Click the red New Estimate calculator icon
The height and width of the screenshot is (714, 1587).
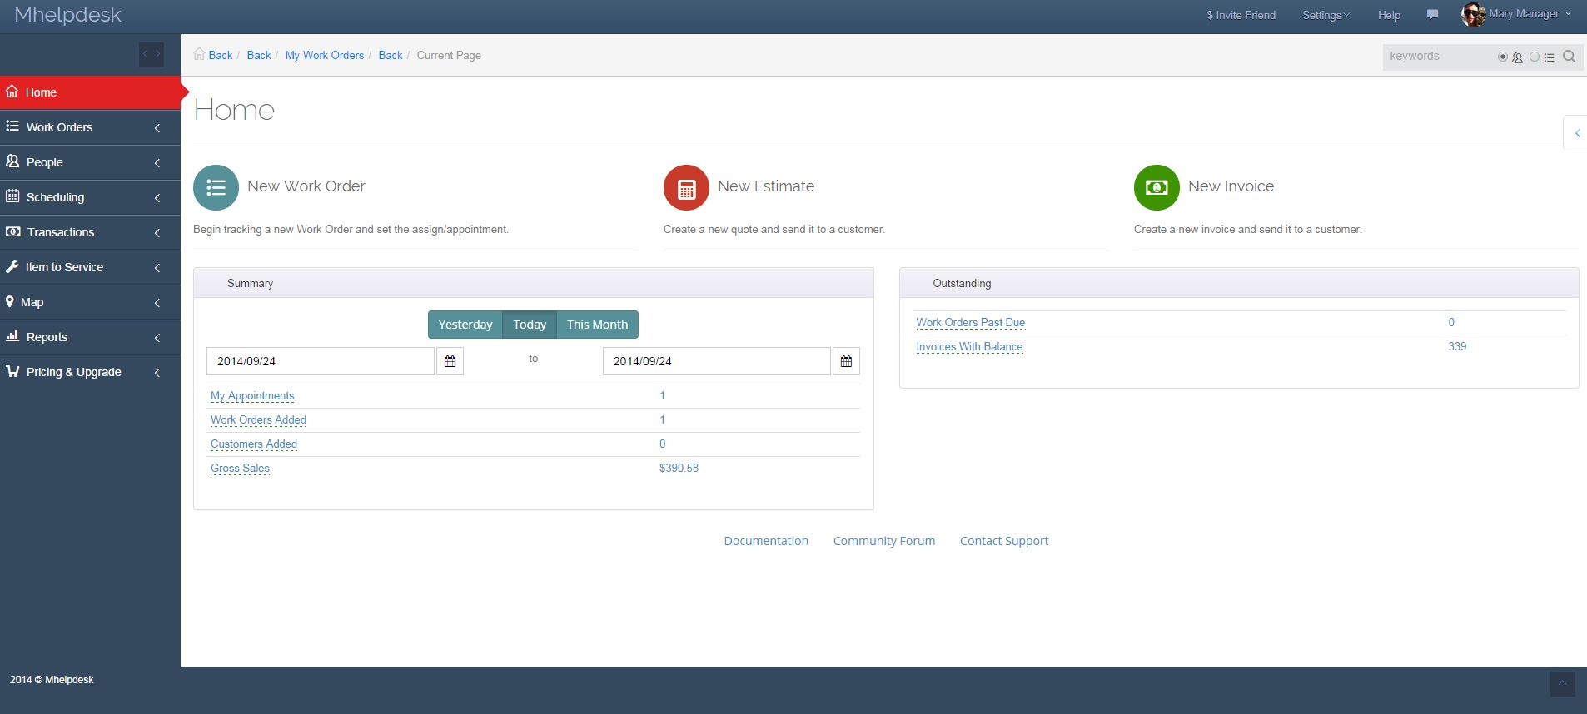pos(686,187)
